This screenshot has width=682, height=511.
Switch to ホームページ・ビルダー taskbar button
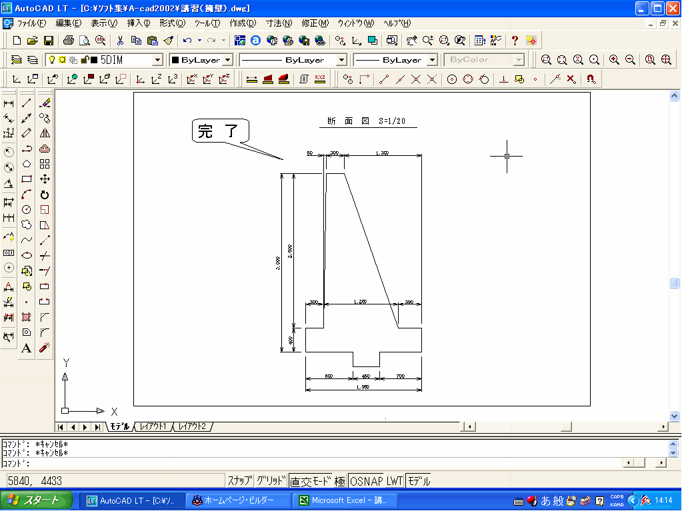238,500
